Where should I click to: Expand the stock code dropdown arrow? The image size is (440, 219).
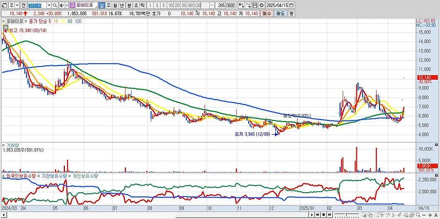coord(49,6)
